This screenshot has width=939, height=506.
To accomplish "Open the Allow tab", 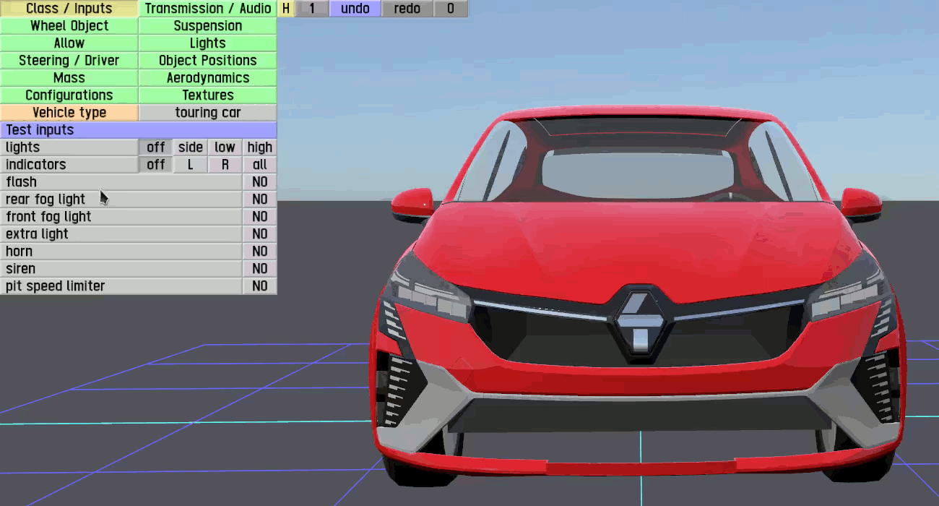I will [x=69, y=43].
